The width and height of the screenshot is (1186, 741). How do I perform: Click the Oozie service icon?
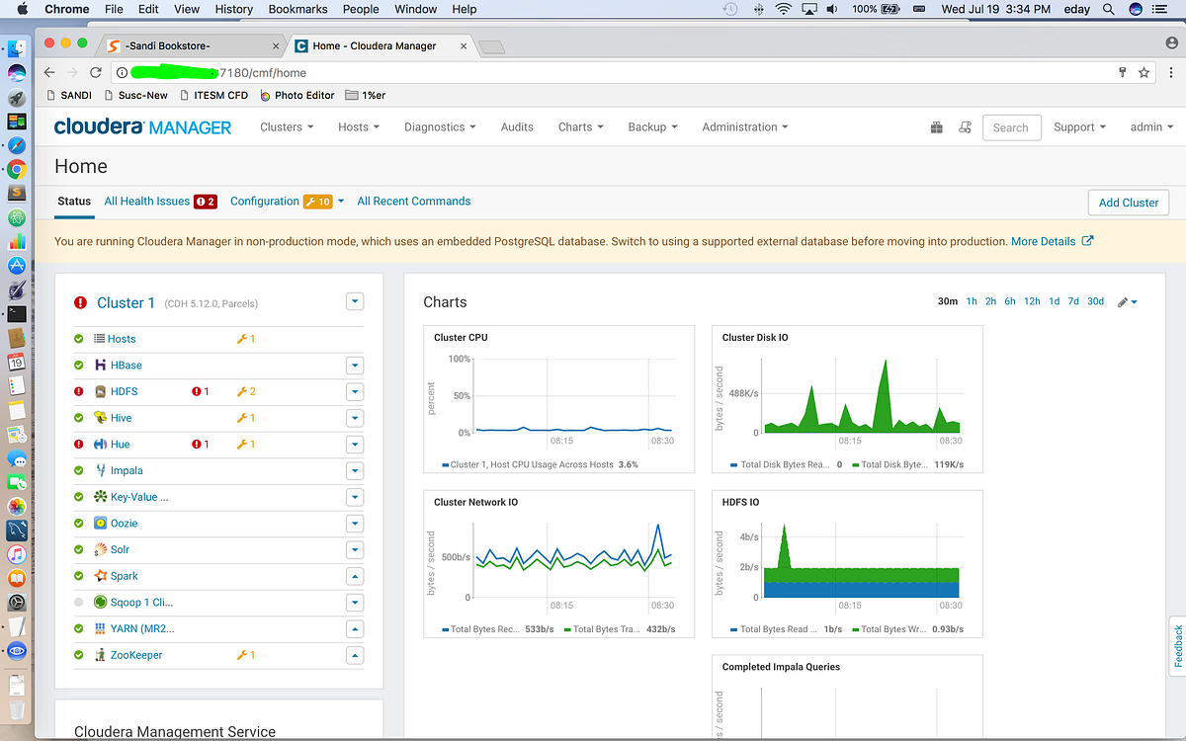pos(100,523)
